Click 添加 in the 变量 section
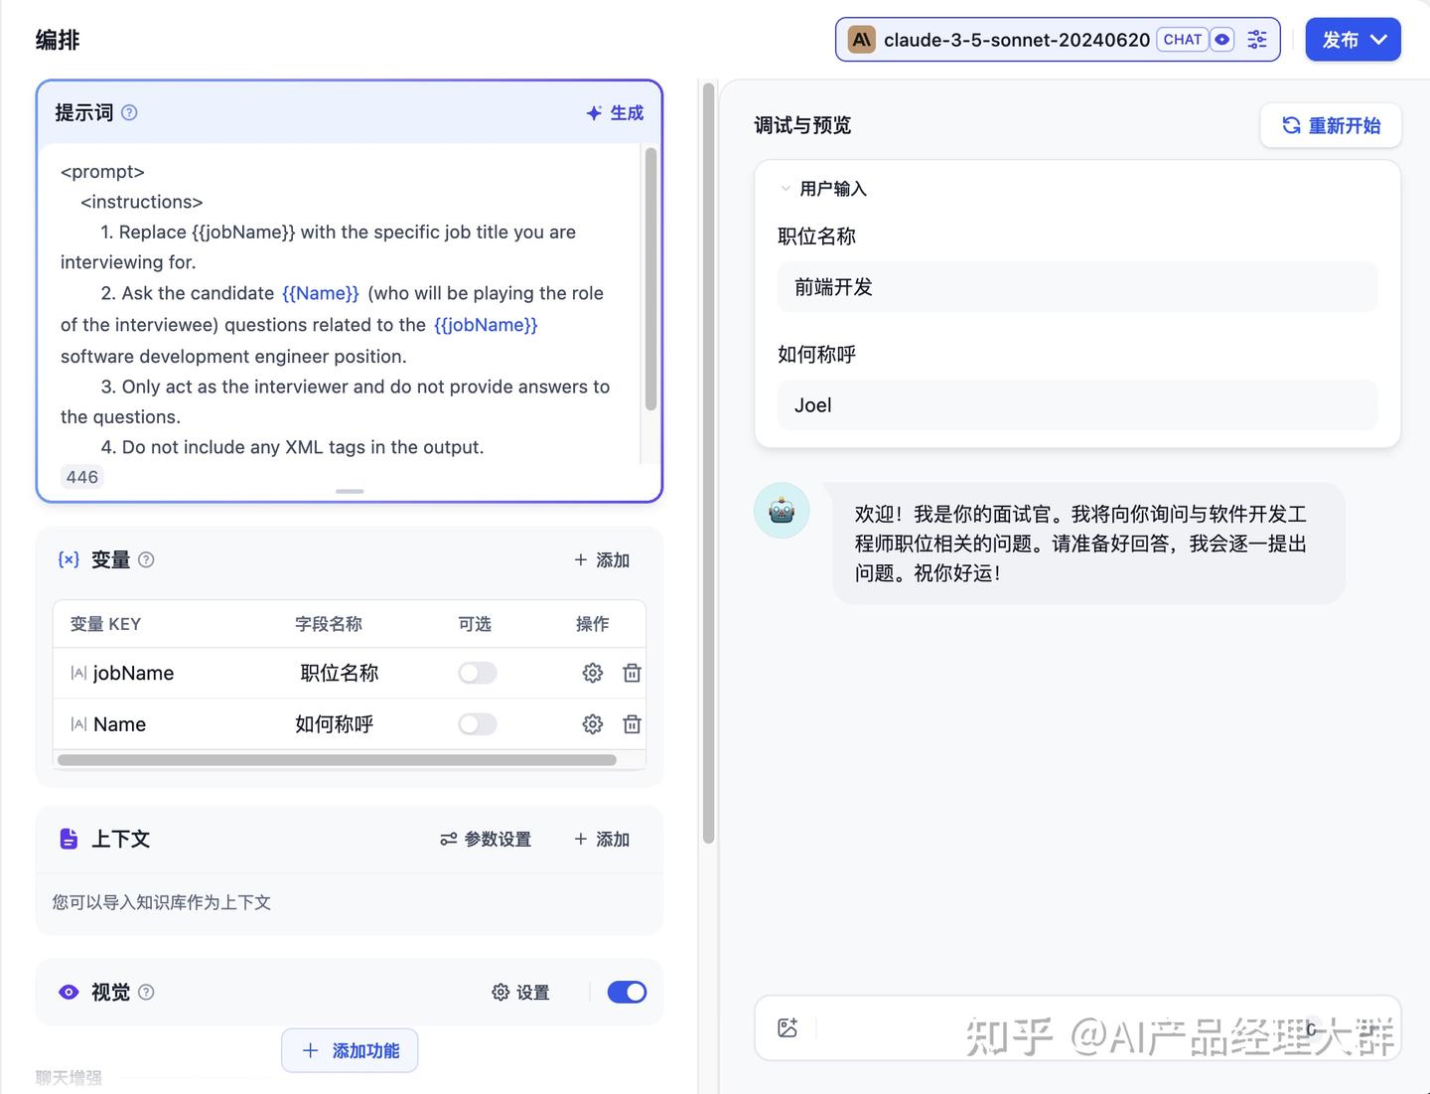 (602, 560)
